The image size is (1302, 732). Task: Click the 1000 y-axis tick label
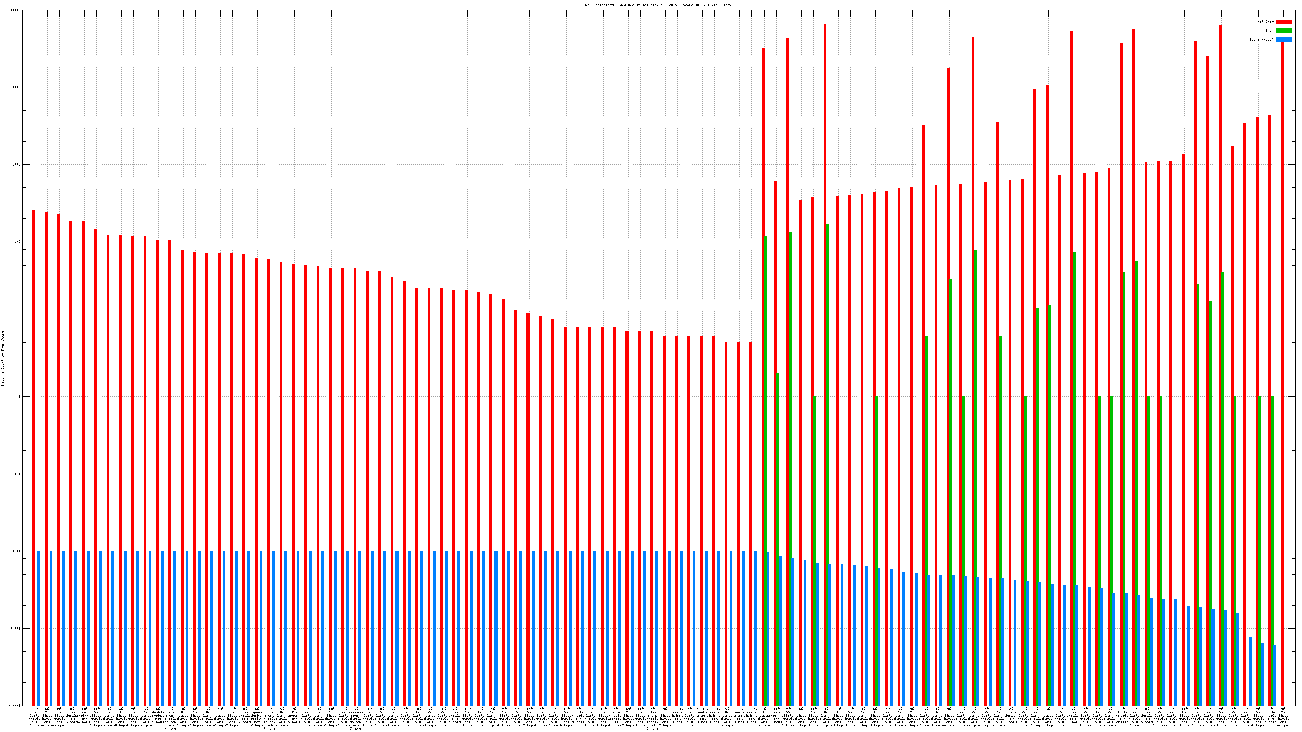click(17, 165)
